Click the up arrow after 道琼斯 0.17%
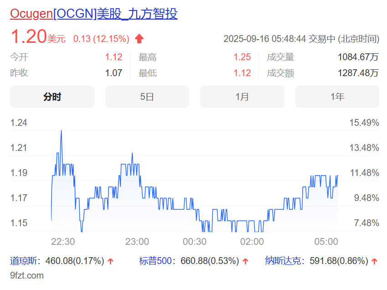The height and width of the screenshot is (290, 387). (111, 261)
